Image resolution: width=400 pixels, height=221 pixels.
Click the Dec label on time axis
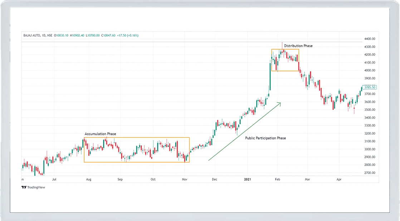pyautogui.click(x=214, y=179)
